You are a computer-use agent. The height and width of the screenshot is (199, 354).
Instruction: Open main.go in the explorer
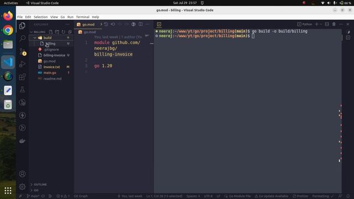tap(51, 73)
